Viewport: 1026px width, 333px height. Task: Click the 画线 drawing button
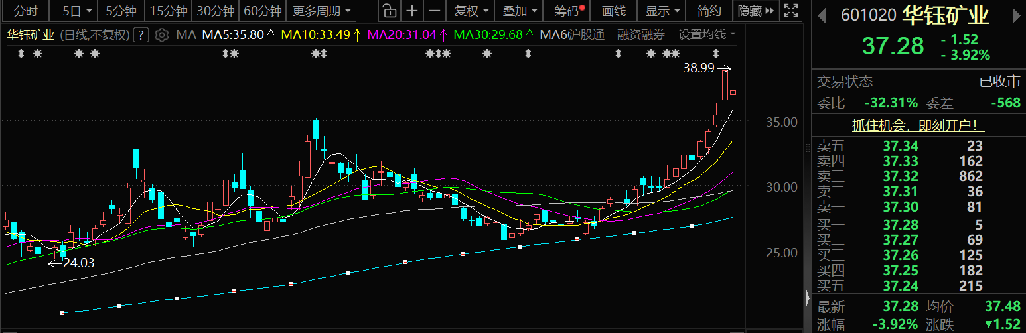(x=613, y=11)
